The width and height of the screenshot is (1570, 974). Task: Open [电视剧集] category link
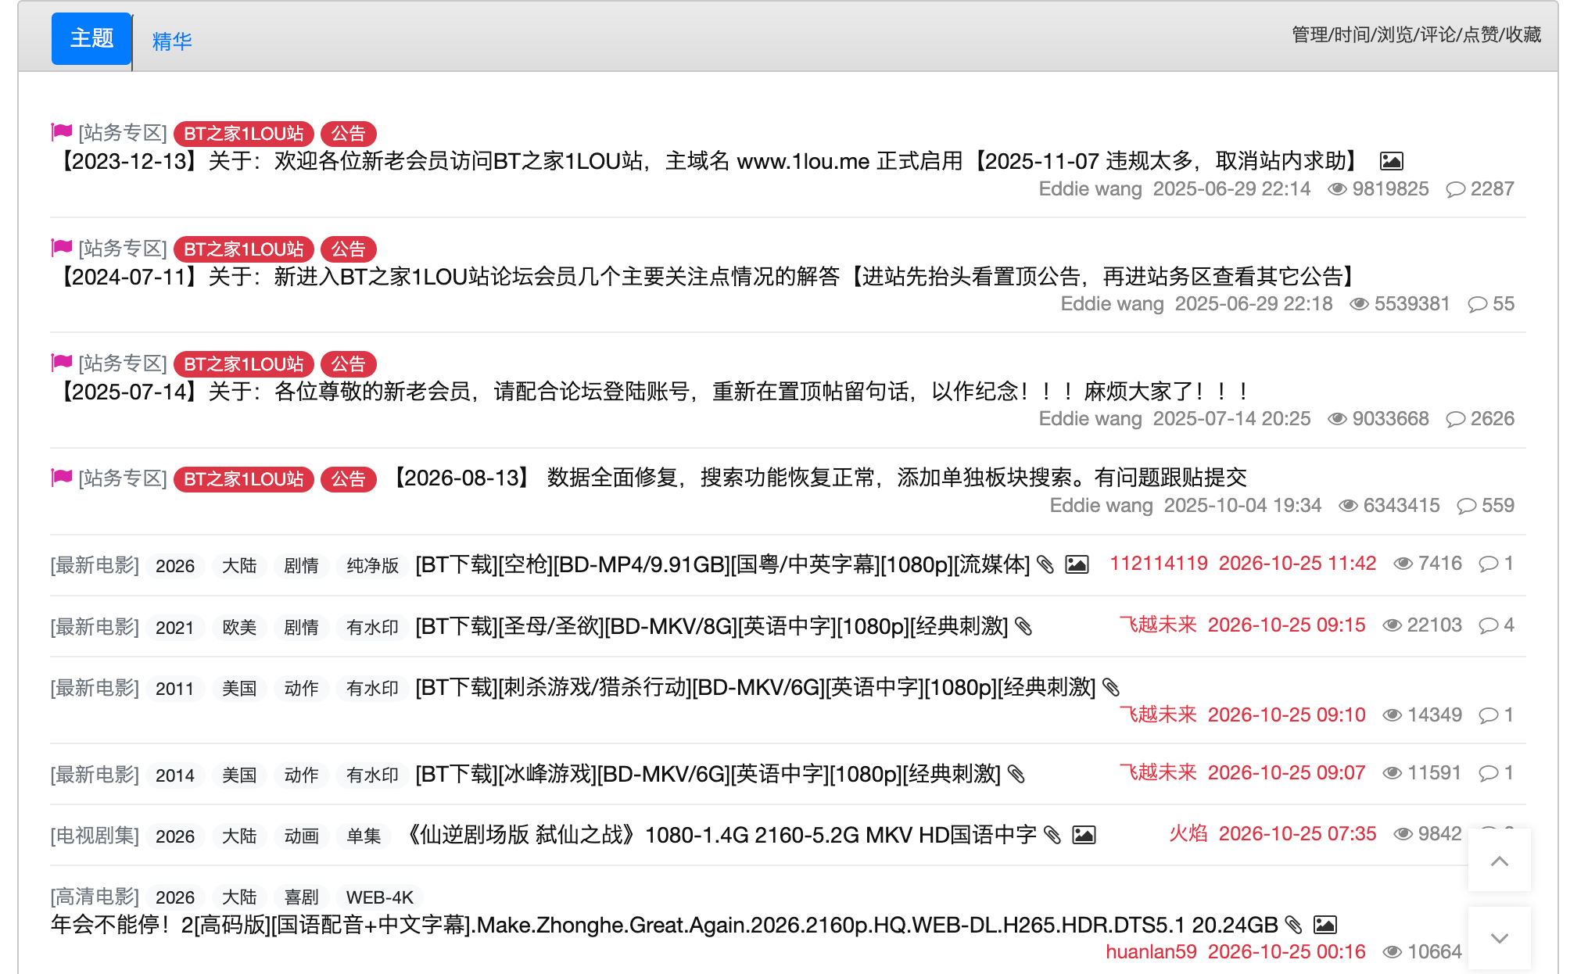(95, 836)
